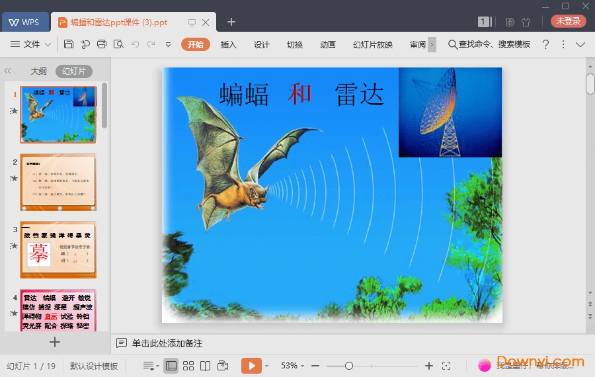Close the 蝙蝠和雷达ppt课件 document tab
This screenshot has width=595, height=377.
206,22
